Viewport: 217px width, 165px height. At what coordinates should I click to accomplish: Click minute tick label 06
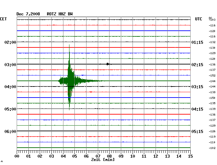click(86, 156)
